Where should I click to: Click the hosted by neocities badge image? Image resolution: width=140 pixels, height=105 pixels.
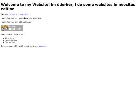(12, 28)
